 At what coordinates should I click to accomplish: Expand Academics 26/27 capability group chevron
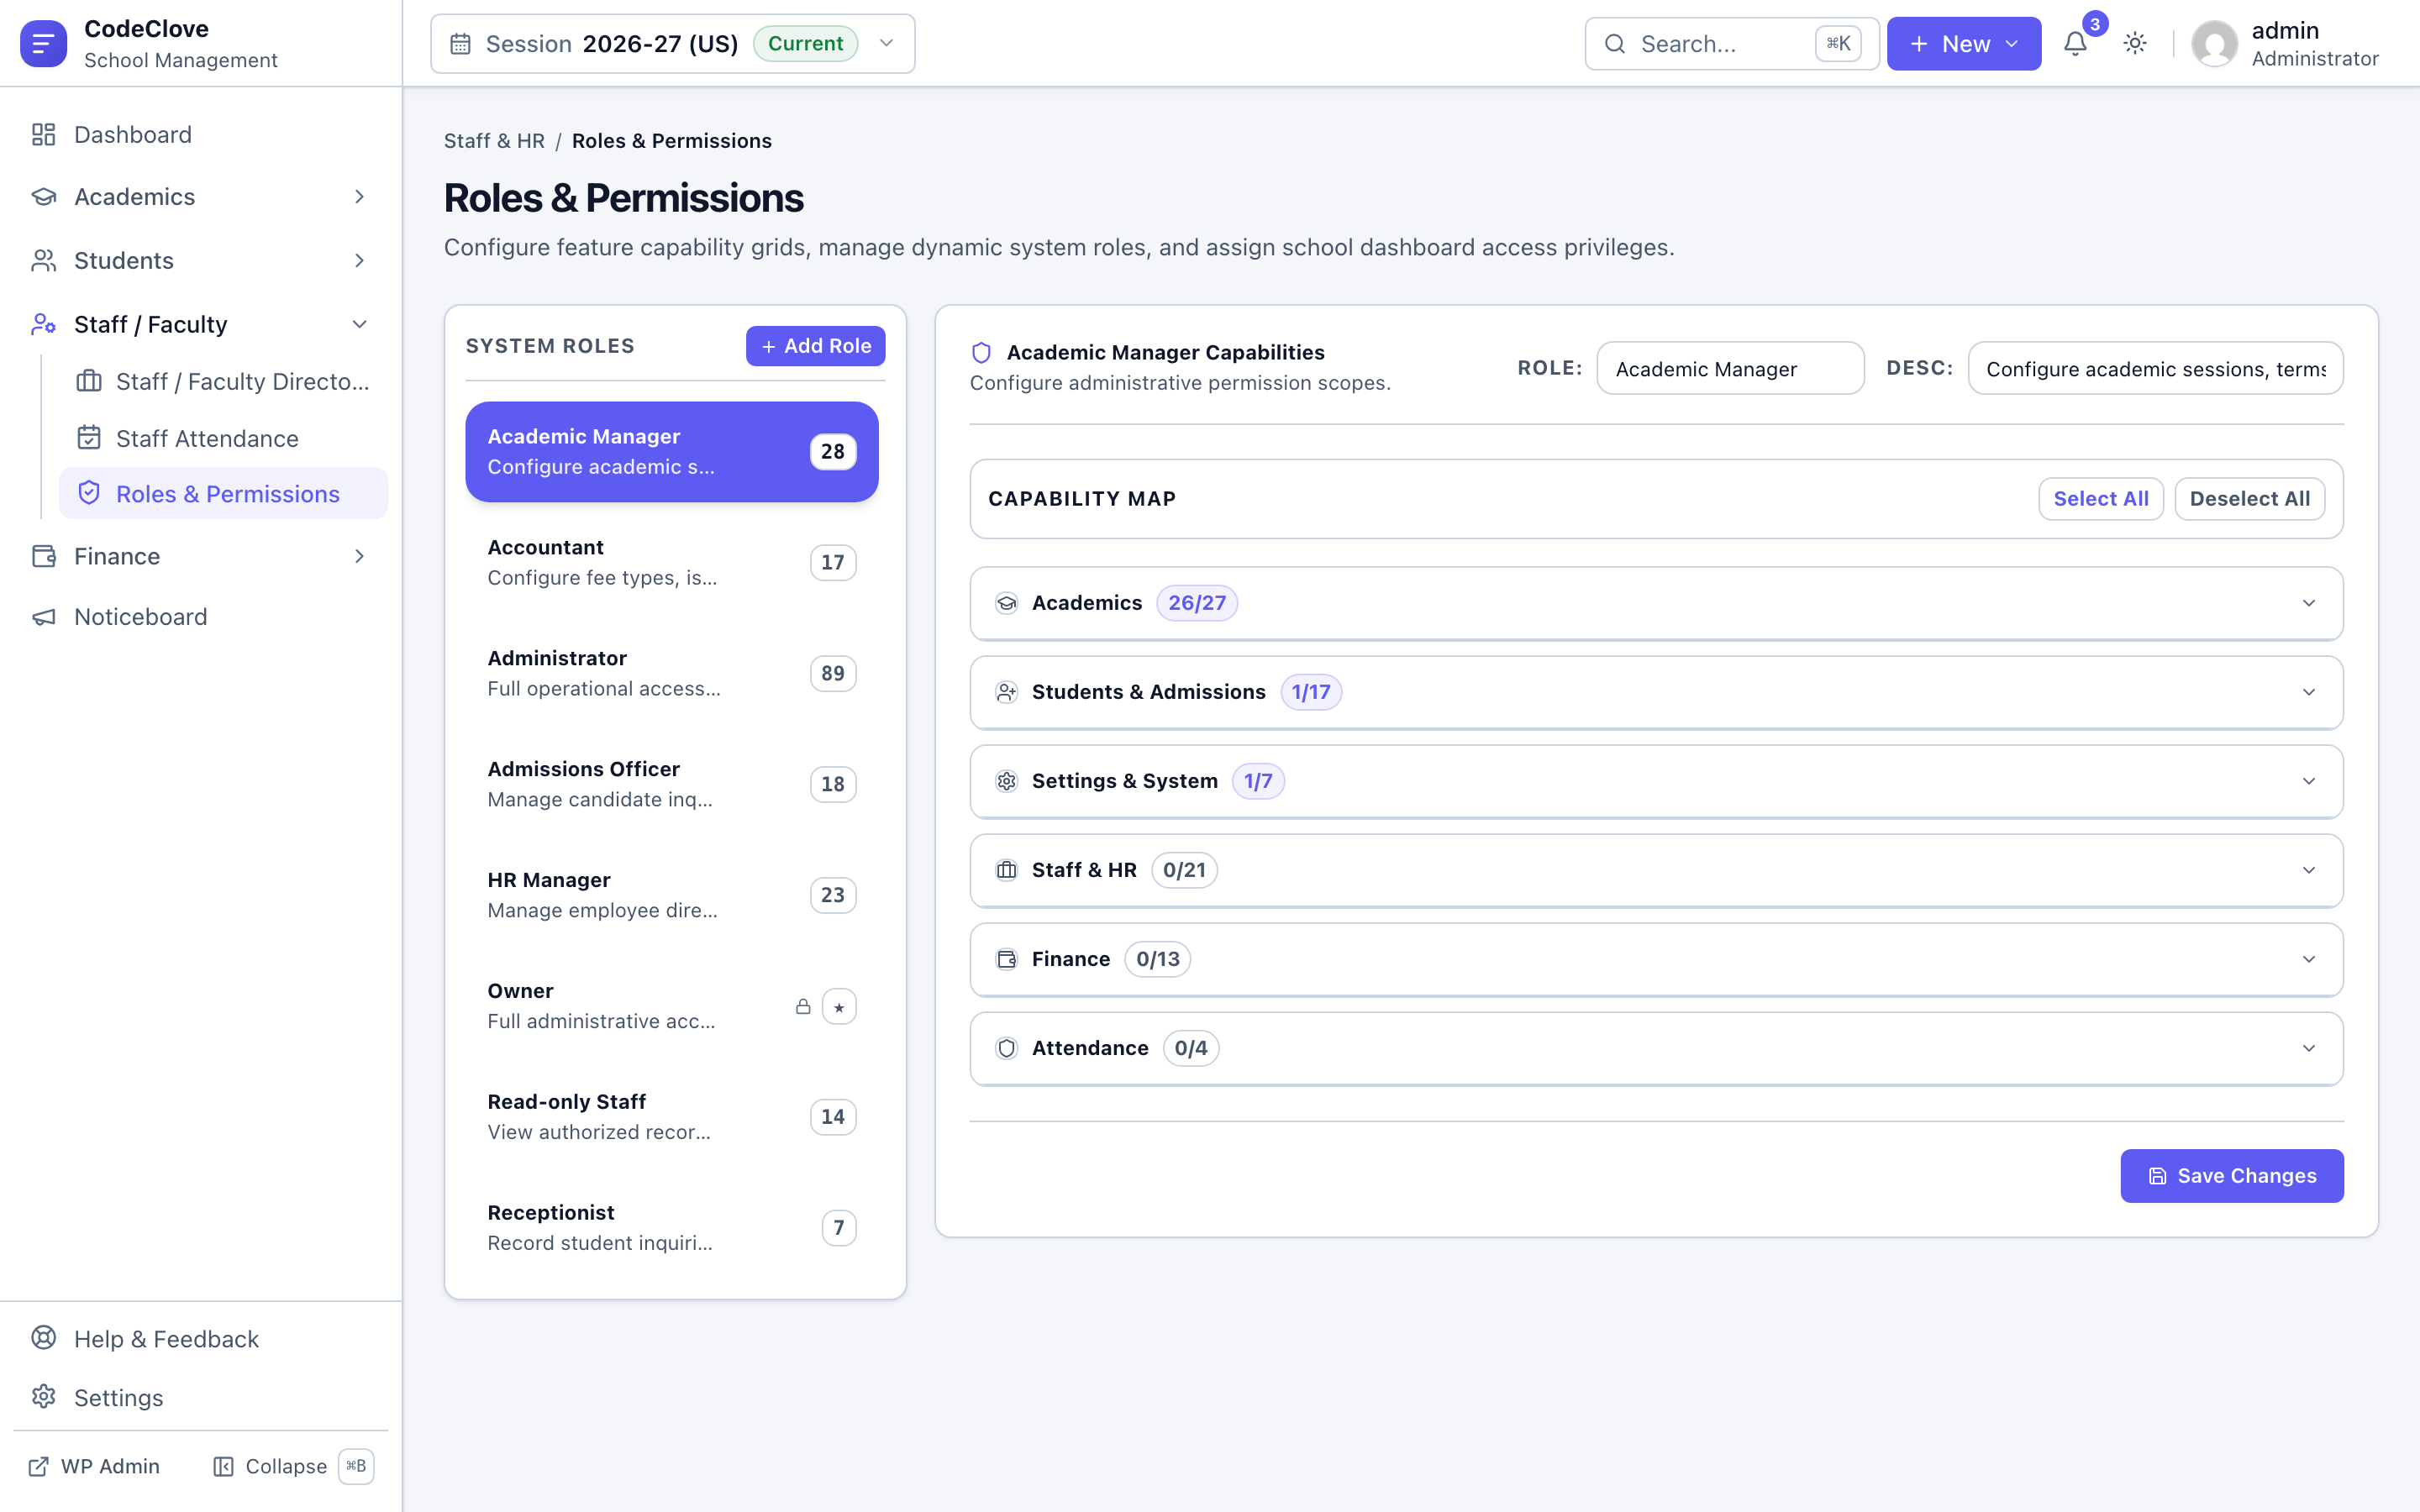[x=2309, y=603]
